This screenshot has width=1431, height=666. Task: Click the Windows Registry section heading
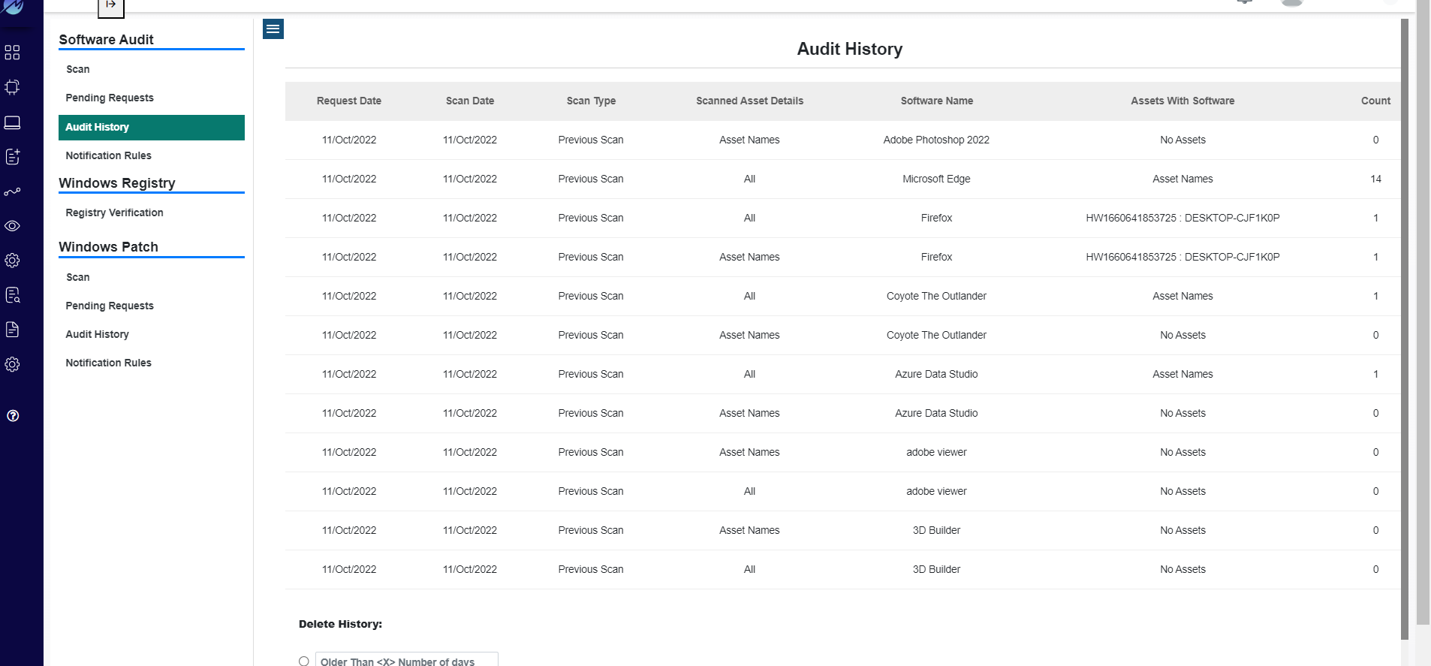click(117, 183)
